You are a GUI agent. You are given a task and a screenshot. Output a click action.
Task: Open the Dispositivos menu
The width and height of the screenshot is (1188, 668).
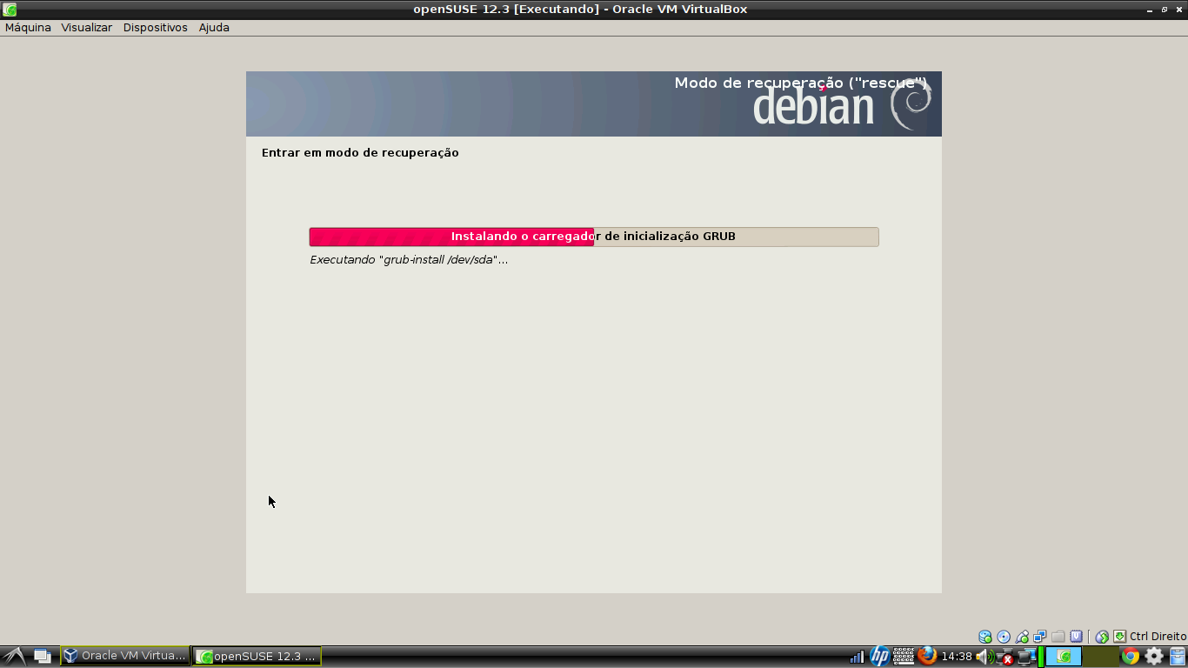(x=155, y=27)
